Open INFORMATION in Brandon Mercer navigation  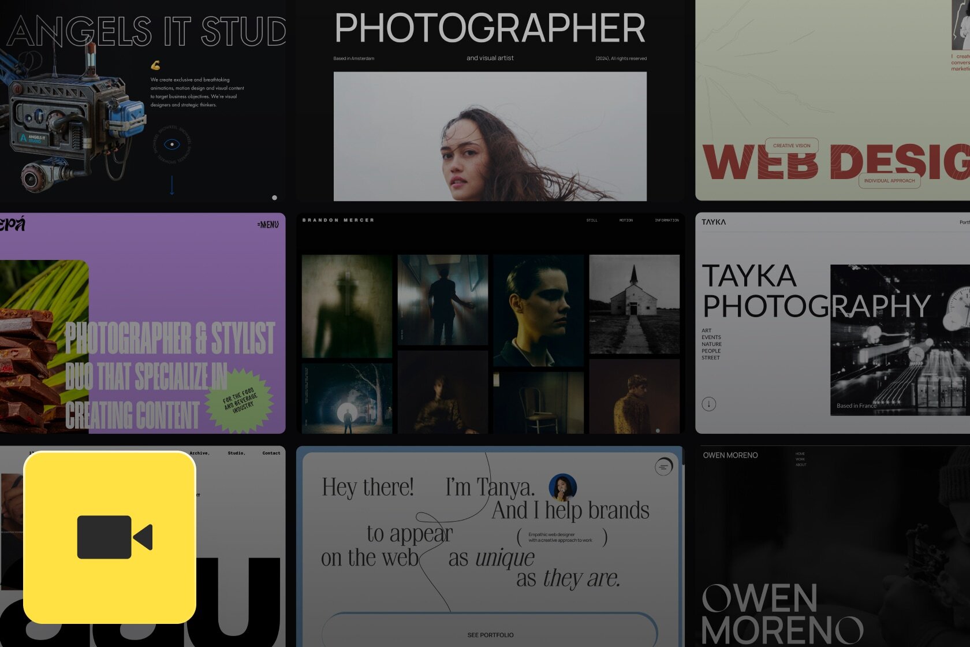click(667, 220)
